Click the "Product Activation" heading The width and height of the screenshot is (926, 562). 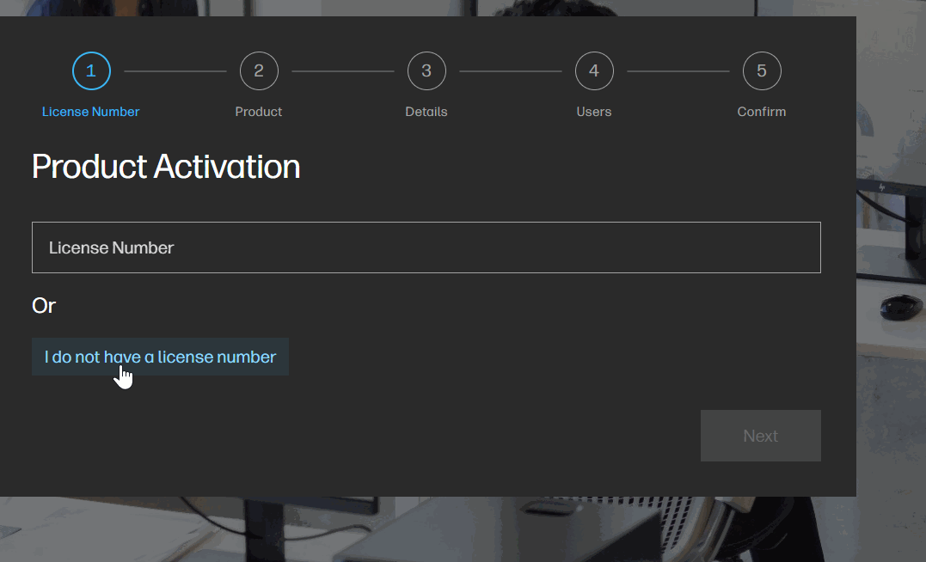pyautogui.click(x=166, y=167)
